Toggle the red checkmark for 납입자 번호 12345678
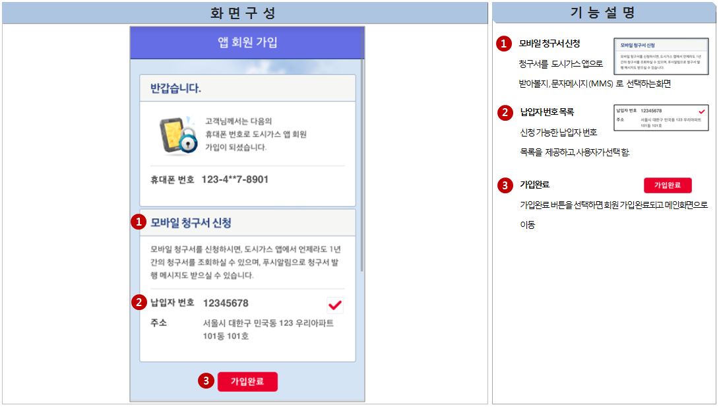This screenshot has width=719, height=407. (x=335, y=304)
